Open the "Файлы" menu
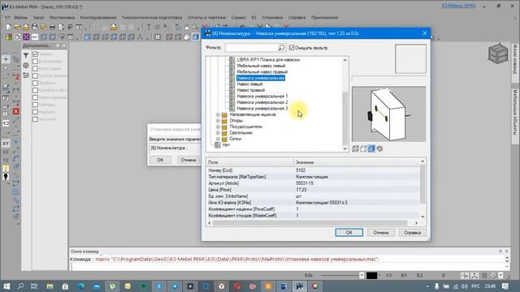Screen dimensions: 520x292 (21, 18)
